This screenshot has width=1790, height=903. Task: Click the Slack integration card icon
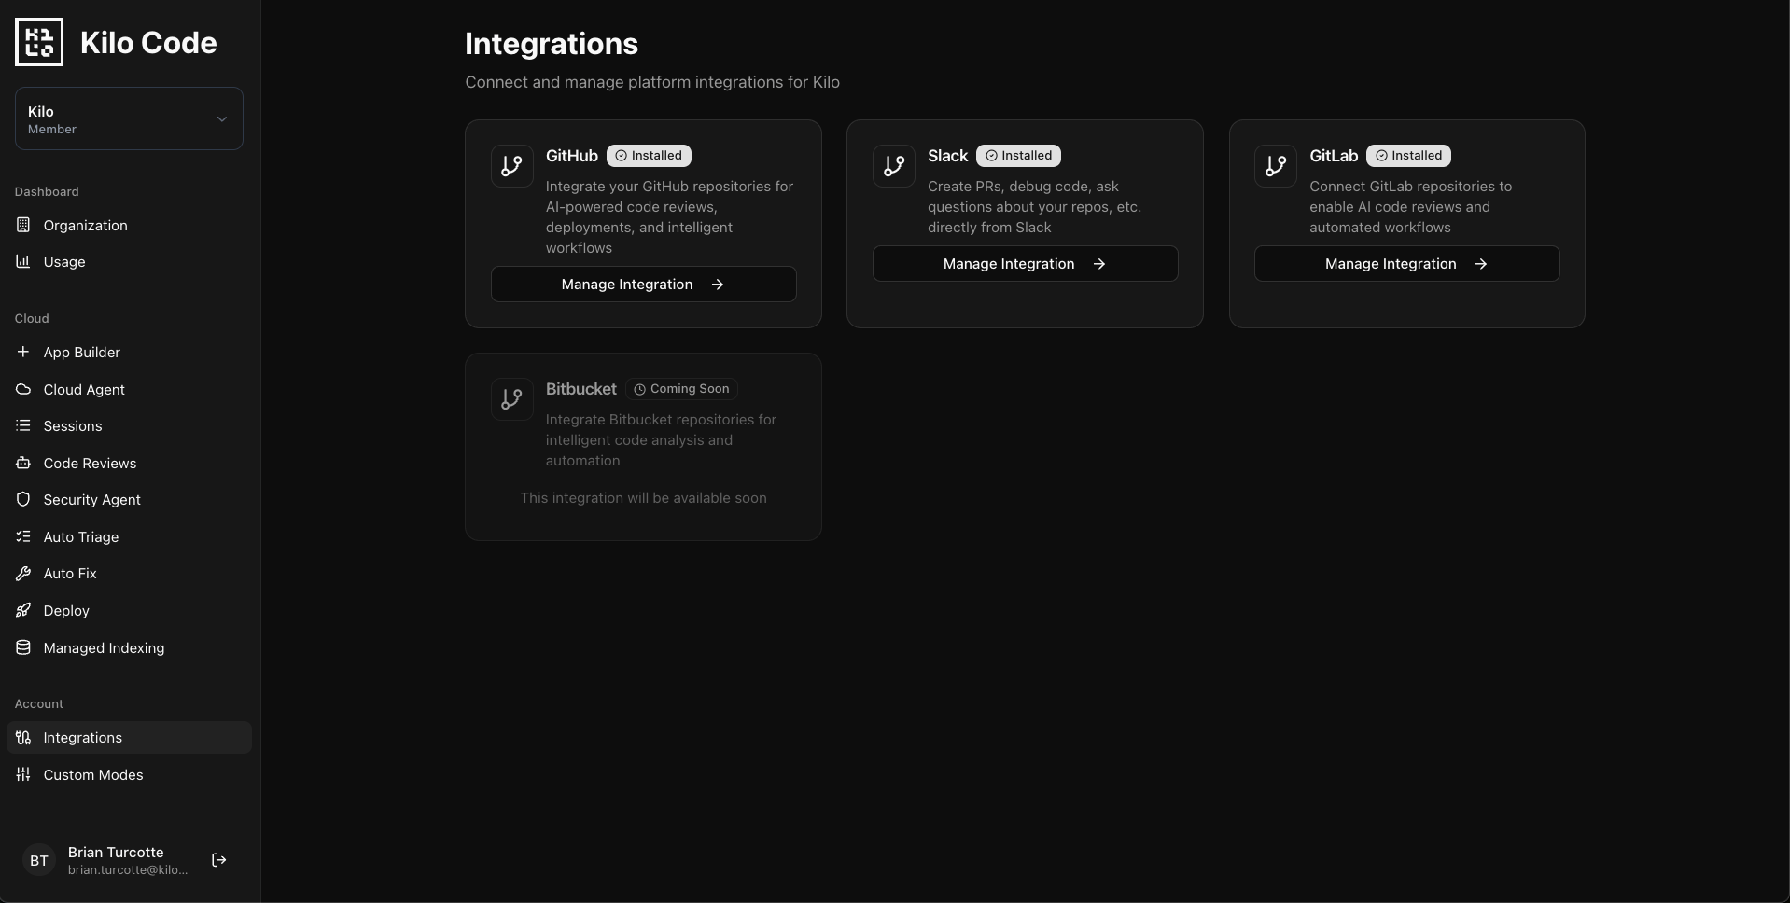click(x=893, y=166)
